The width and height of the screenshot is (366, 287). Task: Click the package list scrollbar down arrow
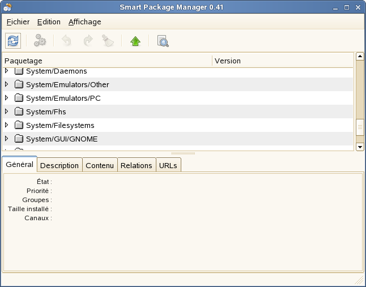[x=359, y=147]
